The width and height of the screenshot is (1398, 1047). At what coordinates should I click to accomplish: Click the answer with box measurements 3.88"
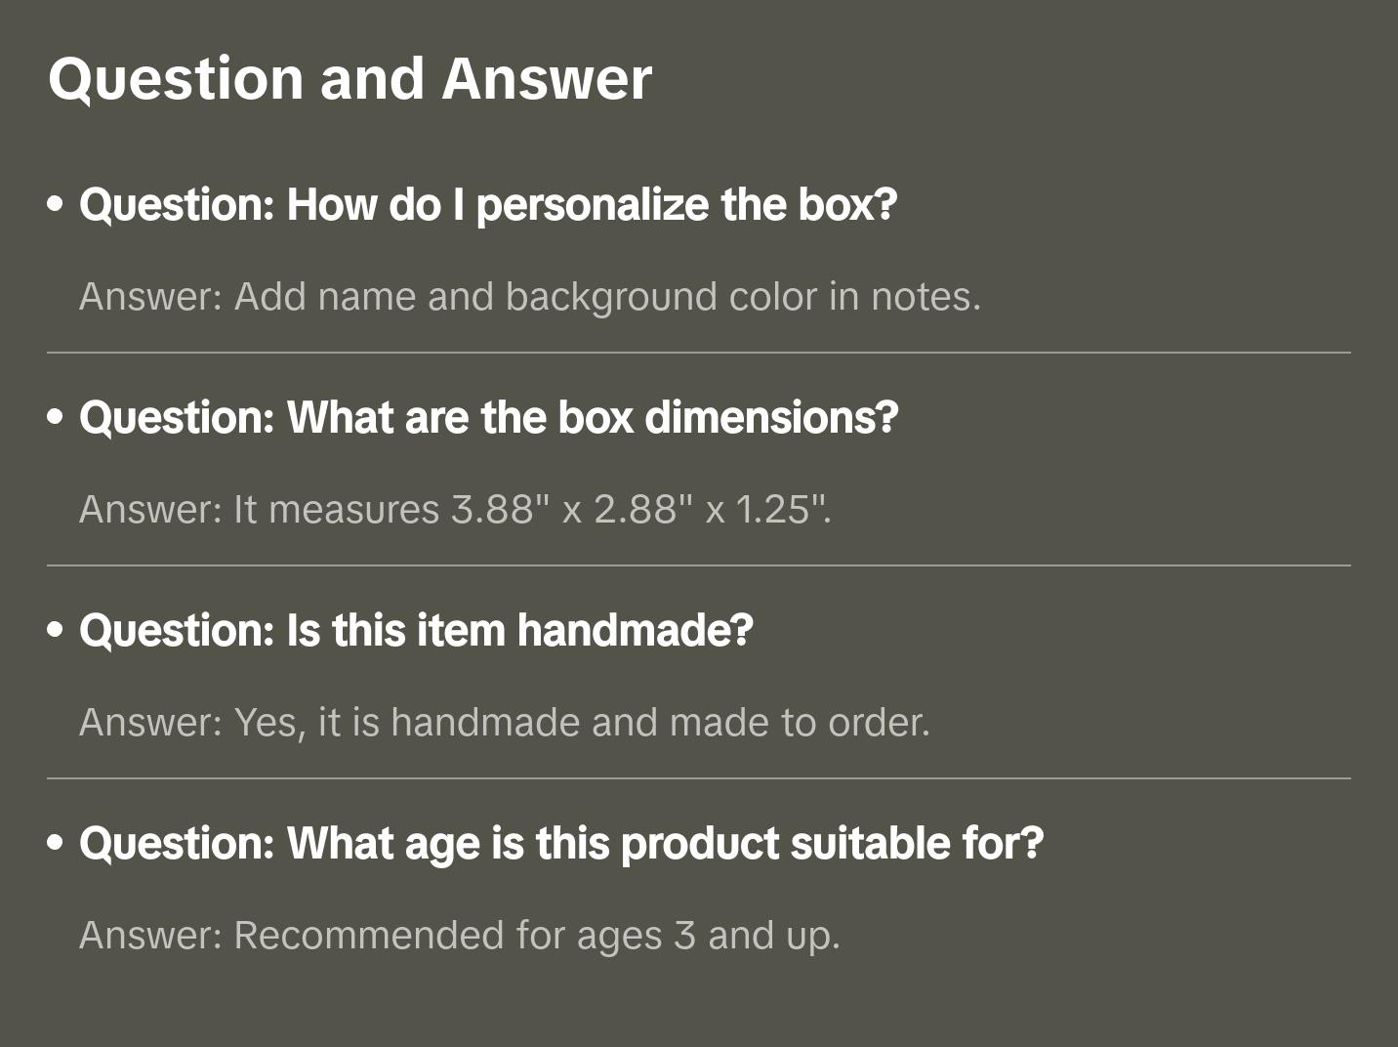pos(455,510)
